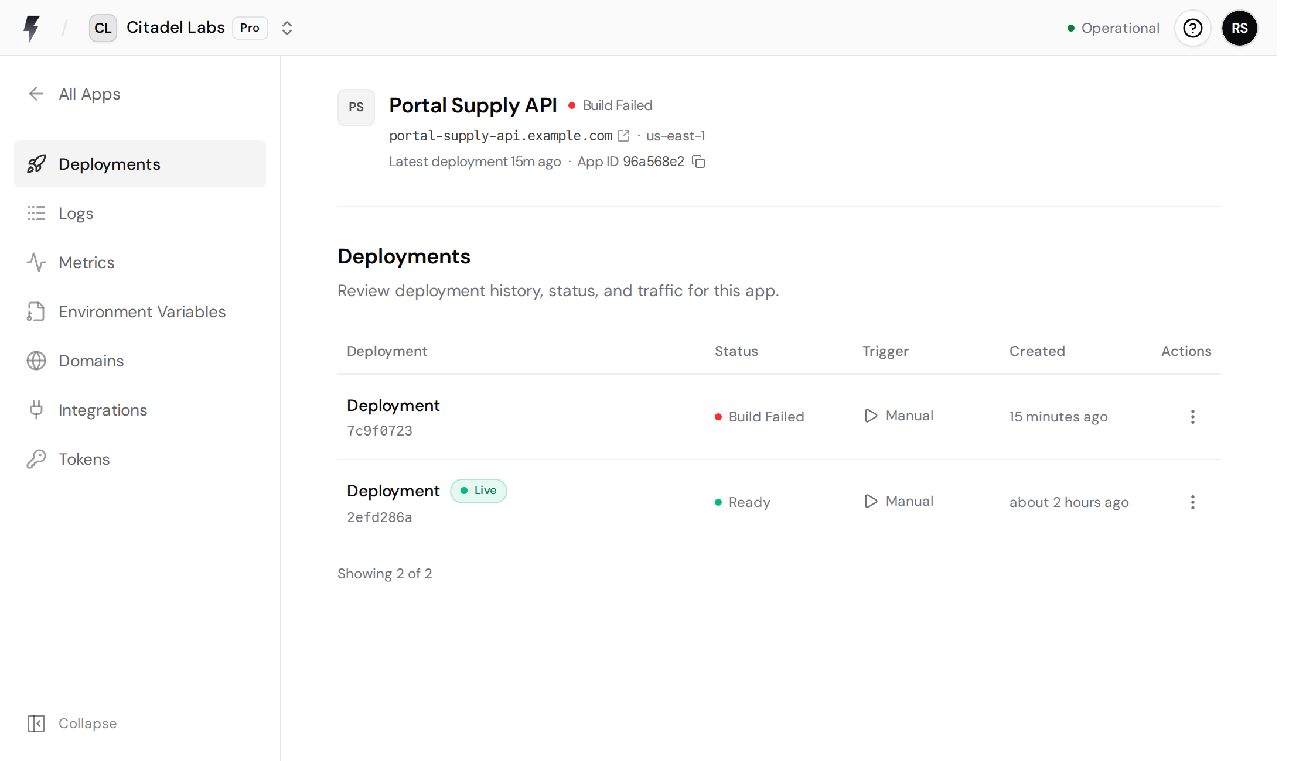The height and width of the screenshot is (761, 1289).
Task: Open the CL team avatar
Action: [103, 28]
